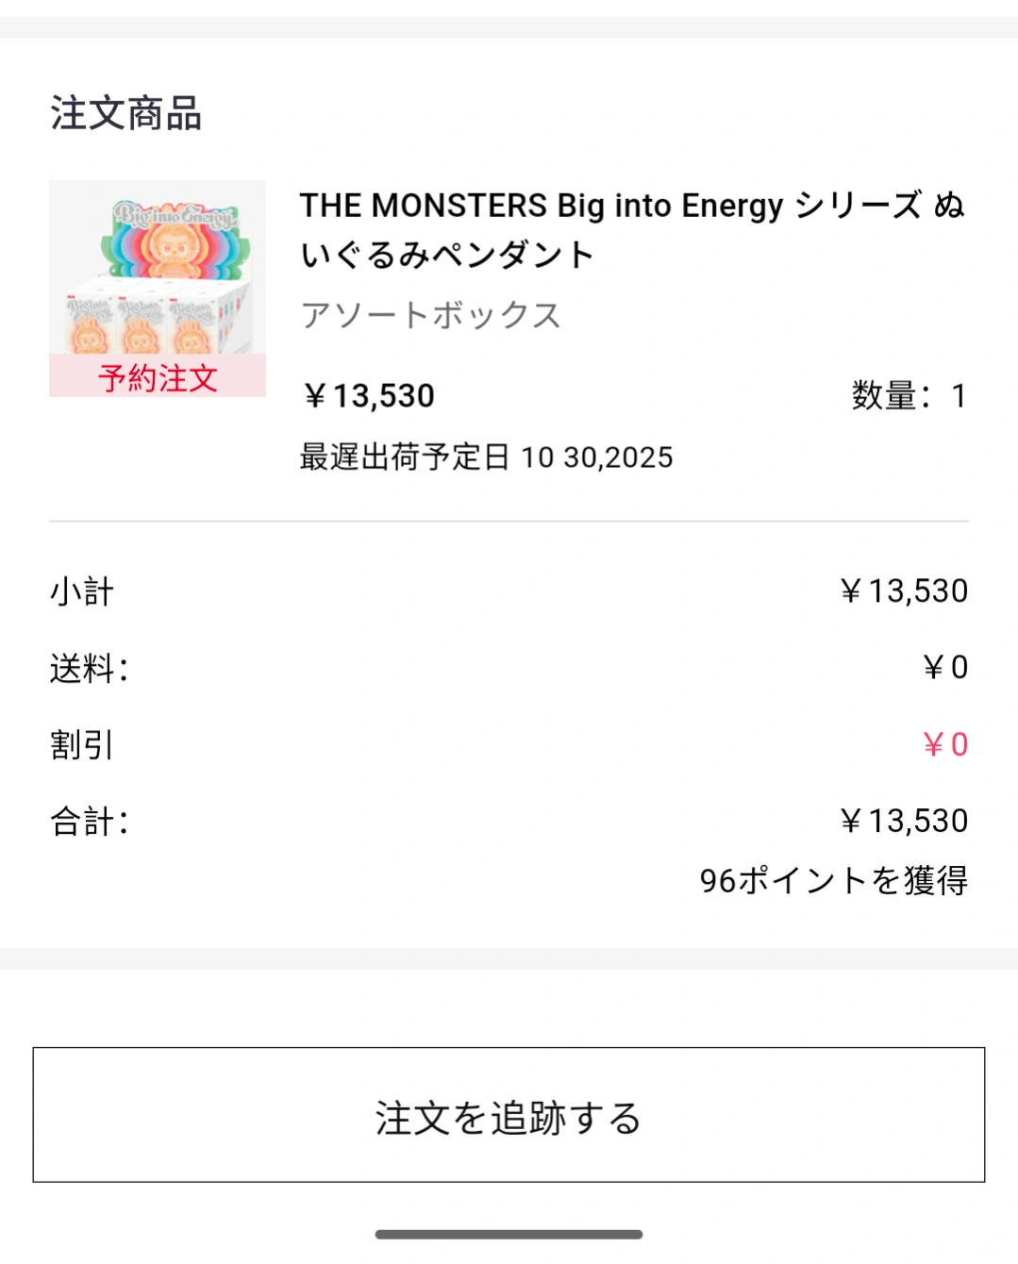The width and height of the screenshot is (1018, 1264).
Task: Click the 小計 amount ¥13,530
Action: 904,591
